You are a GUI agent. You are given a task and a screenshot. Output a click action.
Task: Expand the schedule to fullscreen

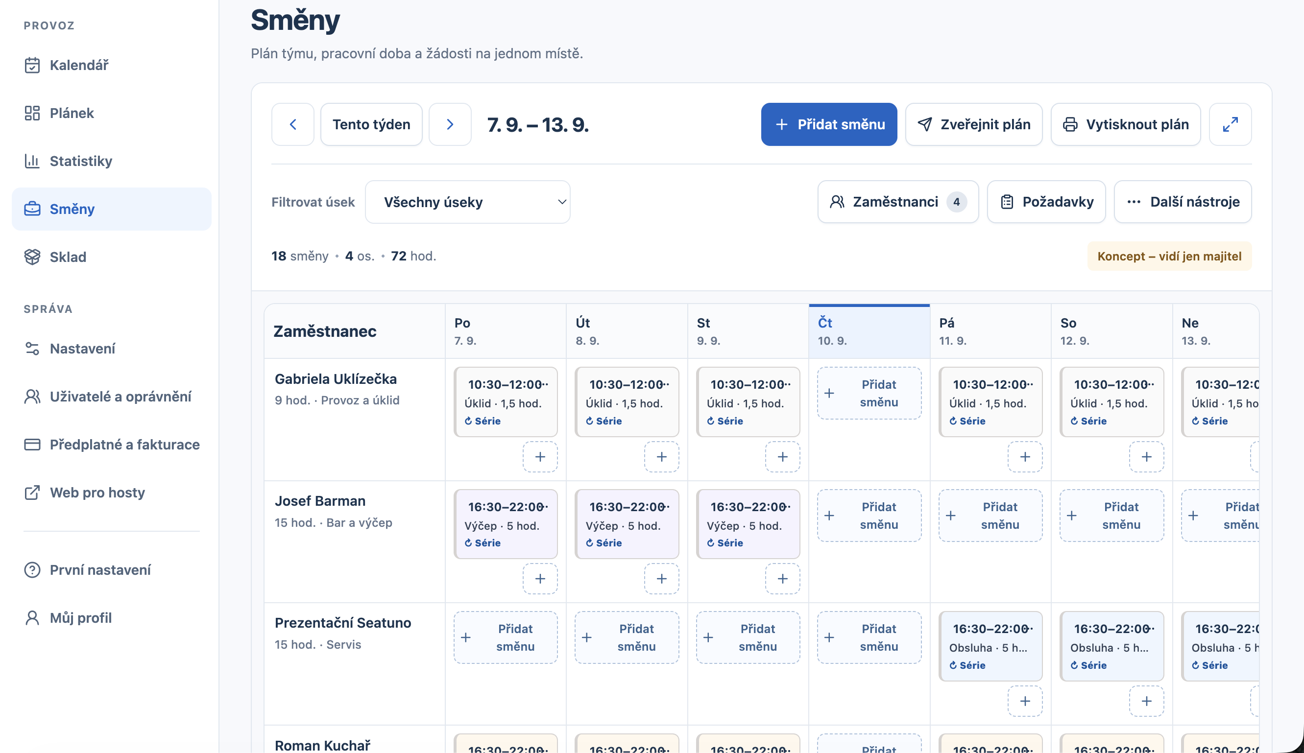tap(1230, 124)
